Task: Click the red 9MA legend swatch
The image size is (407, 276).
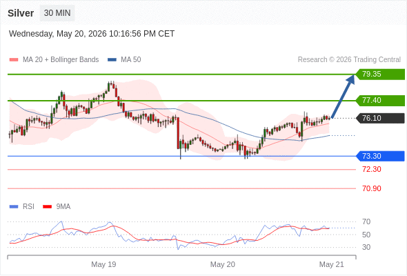Action: (47, 207)
